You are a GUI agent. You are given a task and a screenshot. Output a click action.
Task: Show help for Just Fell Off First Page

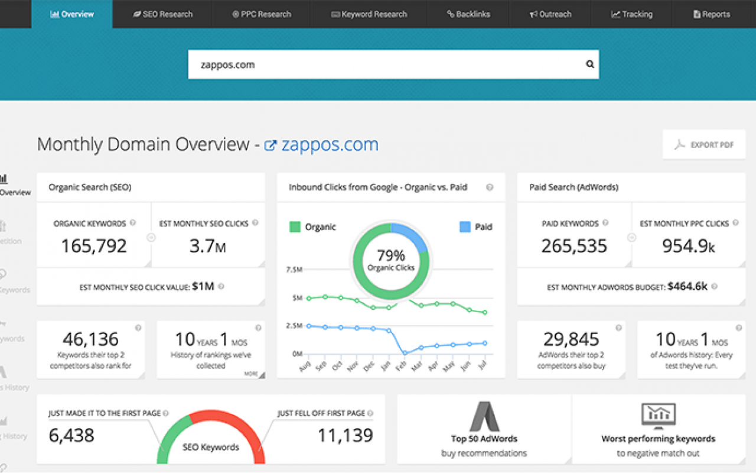coord(370,413)
